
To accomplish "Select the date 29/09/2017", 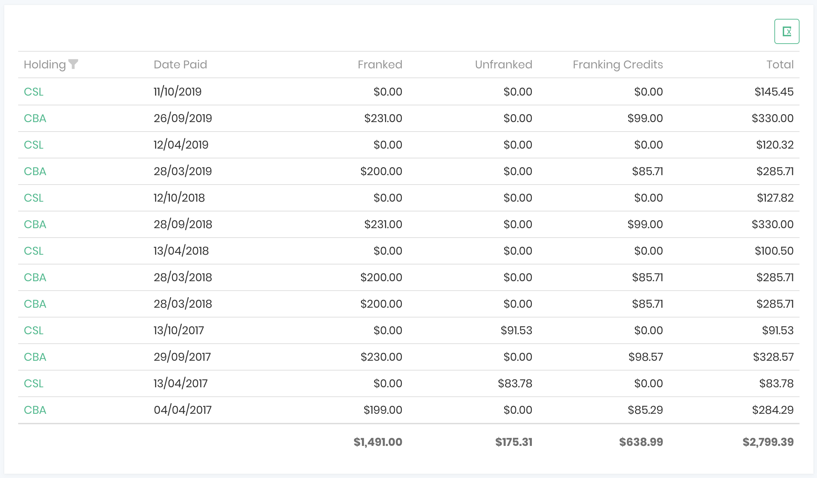I will 182,357.
